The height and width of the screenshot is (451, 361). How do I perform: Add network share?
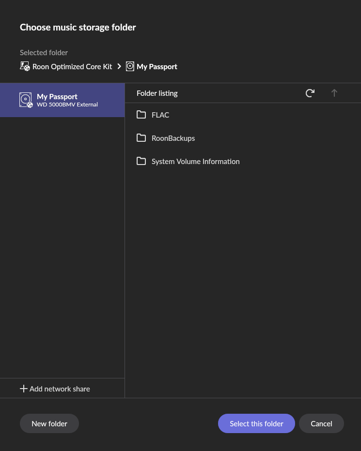point(55,389)
